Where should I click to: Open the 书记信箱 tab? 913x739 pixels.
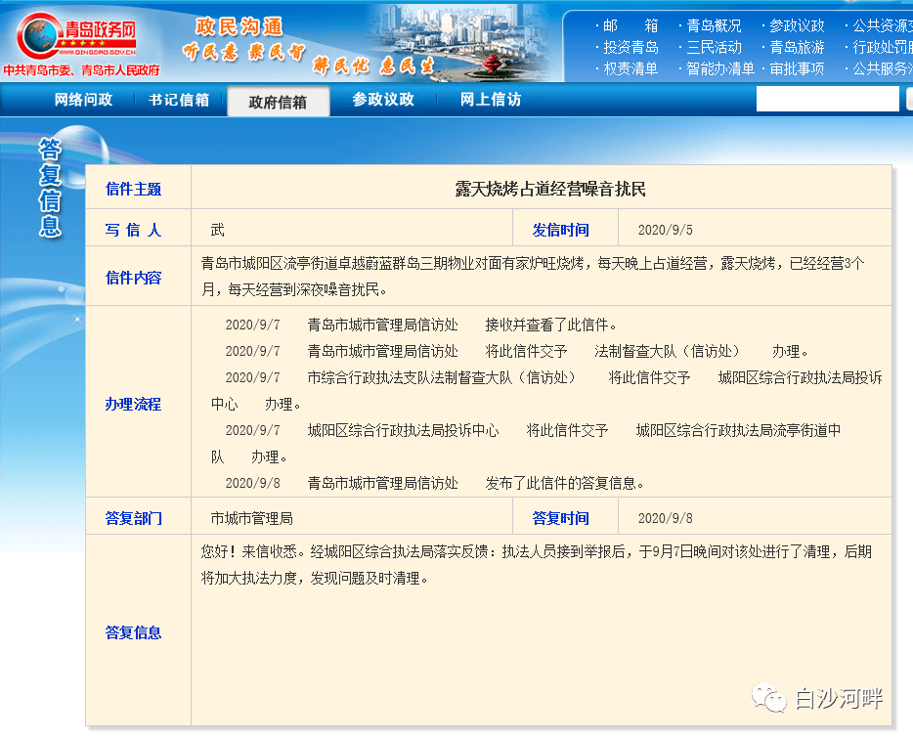[x=179, y=100]
